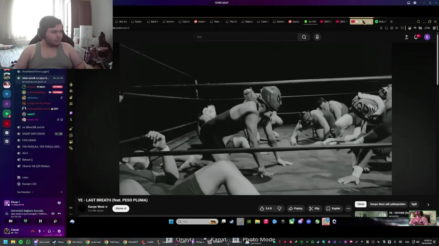Open microphone input options arrow
The width and height of the screenshot is (439, 246).
(44, 231)
